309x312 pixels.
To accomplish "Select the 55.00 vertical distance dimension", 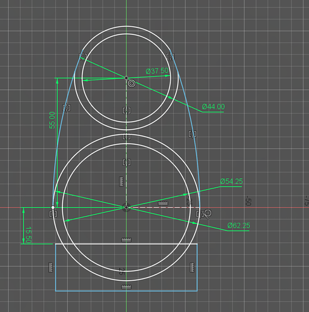I will click(52, 120).
